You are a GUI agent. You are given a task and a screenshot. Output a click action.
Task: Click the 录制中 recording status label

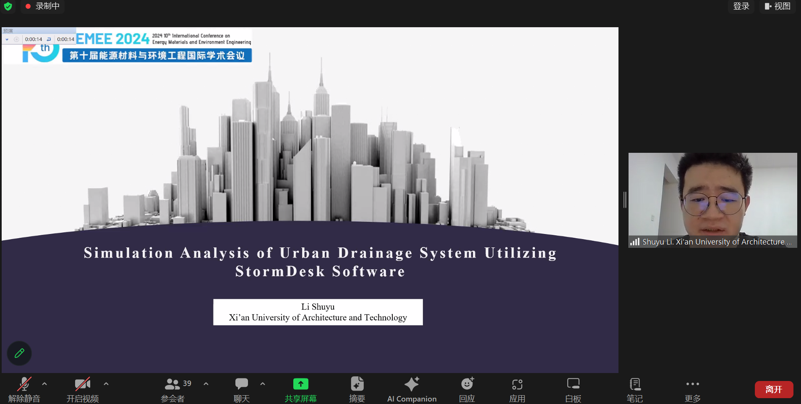[x=47, y=6]
